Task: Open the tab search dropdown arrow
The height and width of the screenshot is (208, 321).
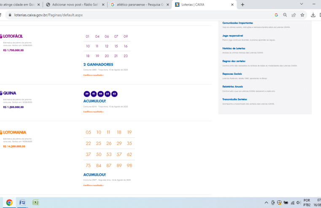Action: pyautogui.click(x=301, y=4)
